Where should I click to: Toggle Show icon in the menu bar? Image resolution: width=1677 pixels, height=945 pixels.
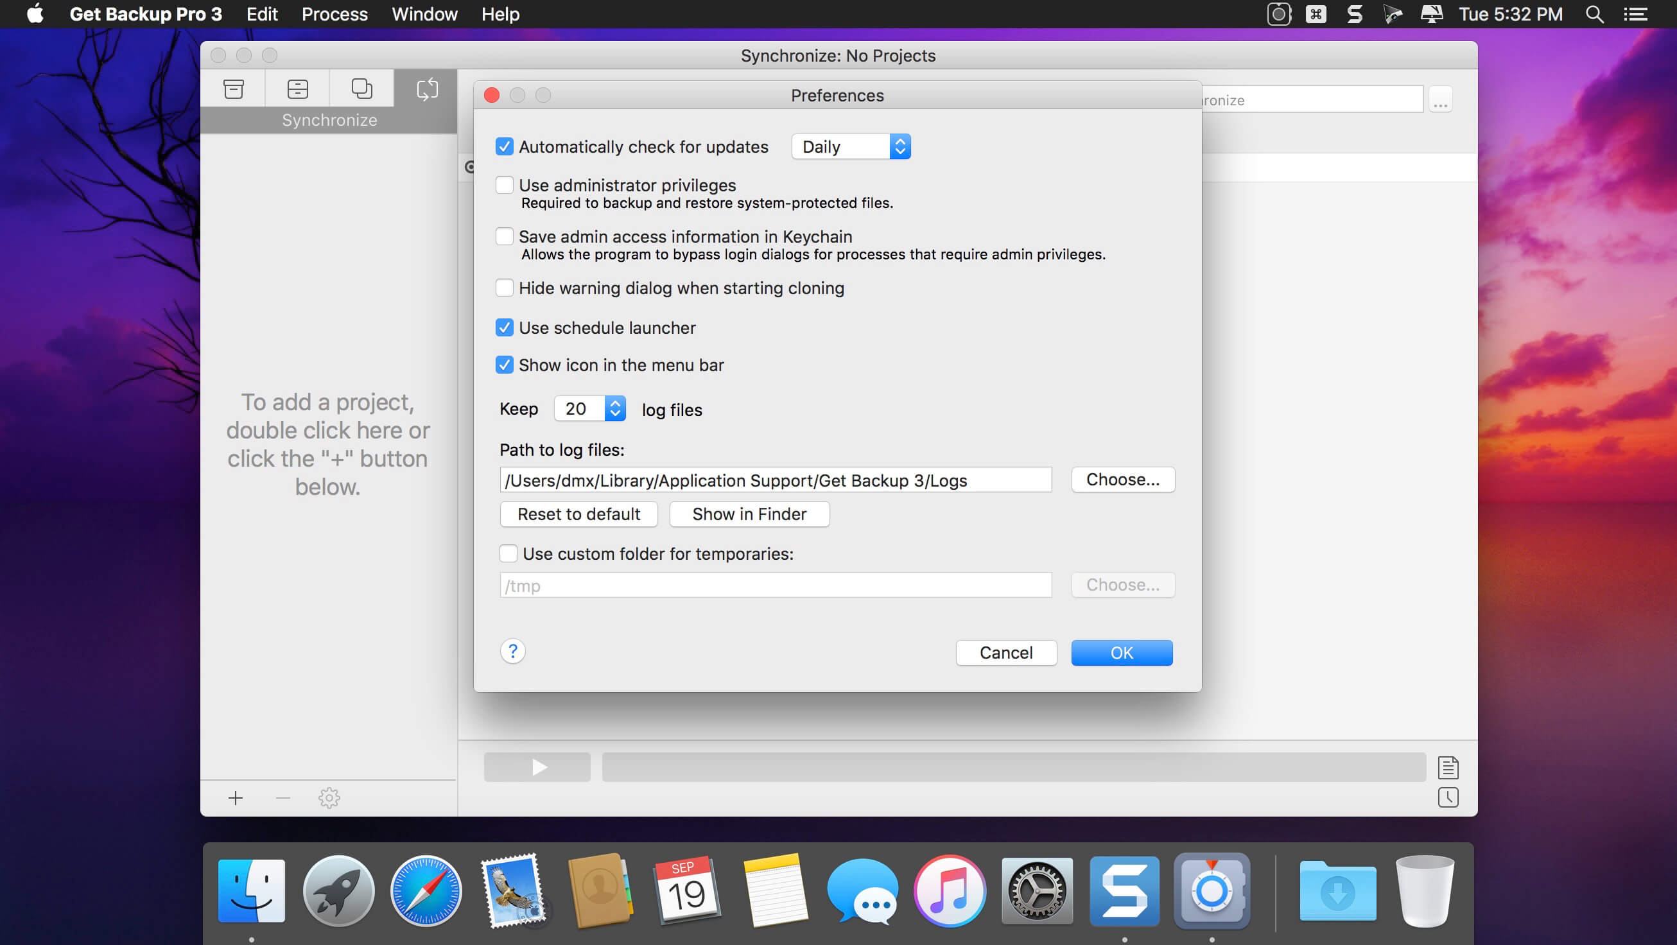(505, 365)
